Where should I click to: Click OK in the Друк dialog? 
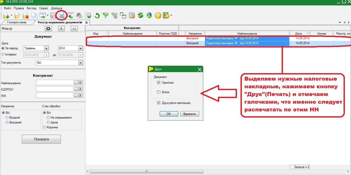coord(169,114)
